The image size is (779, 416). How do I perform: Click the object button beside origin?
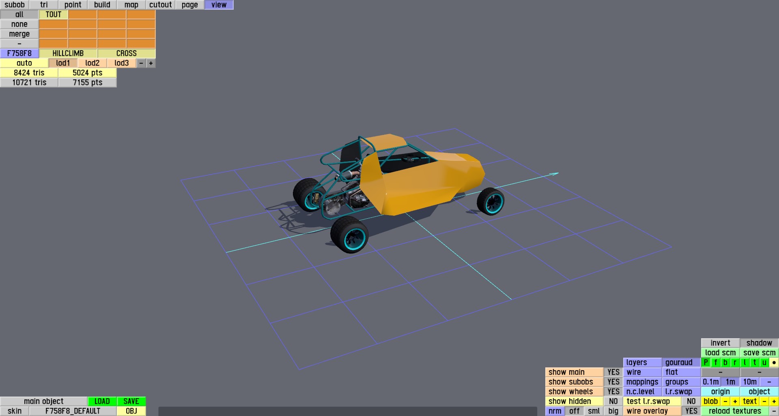point(759,392)
